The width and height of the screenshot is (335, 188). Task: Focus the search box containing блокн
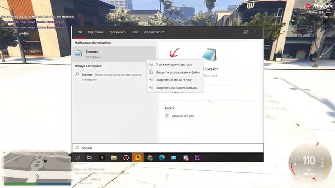pos(167,148)
